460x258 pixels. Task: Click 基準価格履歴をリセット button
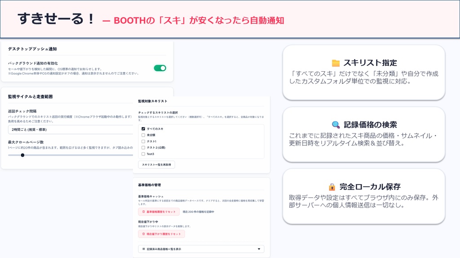pos(159,211)
